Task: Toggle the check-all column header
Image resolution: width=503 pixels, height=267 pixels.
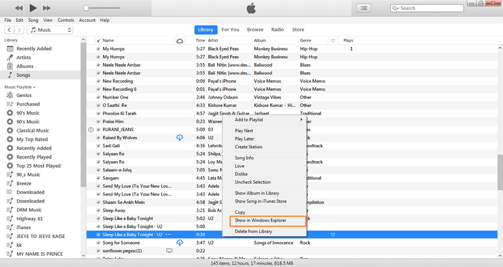Action: (98, 41)
